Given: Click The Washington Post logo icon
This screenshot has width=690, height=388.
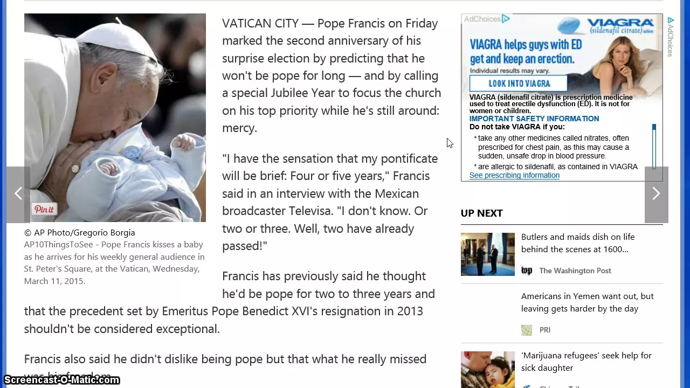Looking at the screenshot, I should (527, 271).
